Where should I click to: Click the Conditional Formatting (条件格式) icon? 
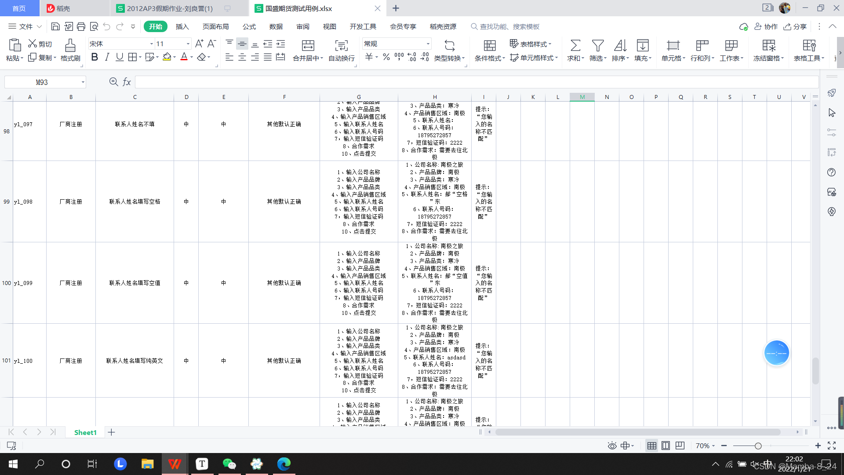click(x=489, y=46)
